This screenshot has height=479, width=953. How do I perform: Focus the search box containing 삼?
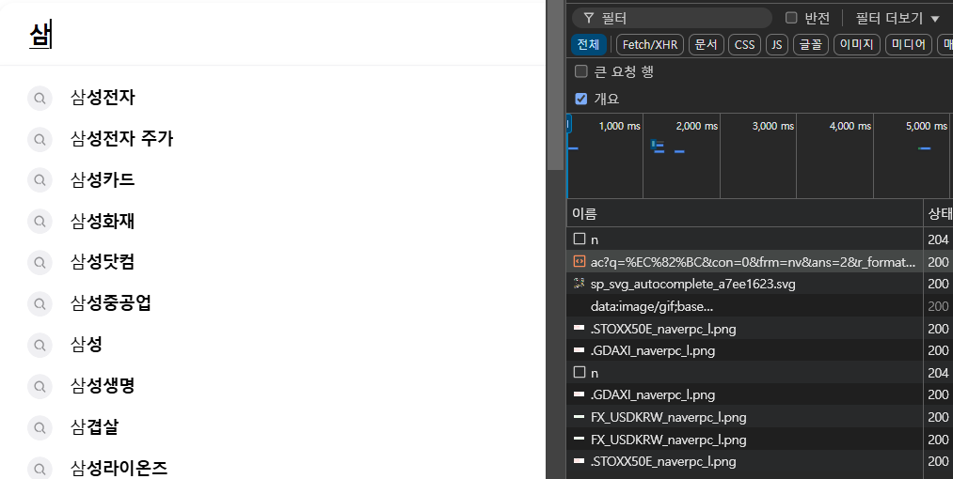[272, 35]
